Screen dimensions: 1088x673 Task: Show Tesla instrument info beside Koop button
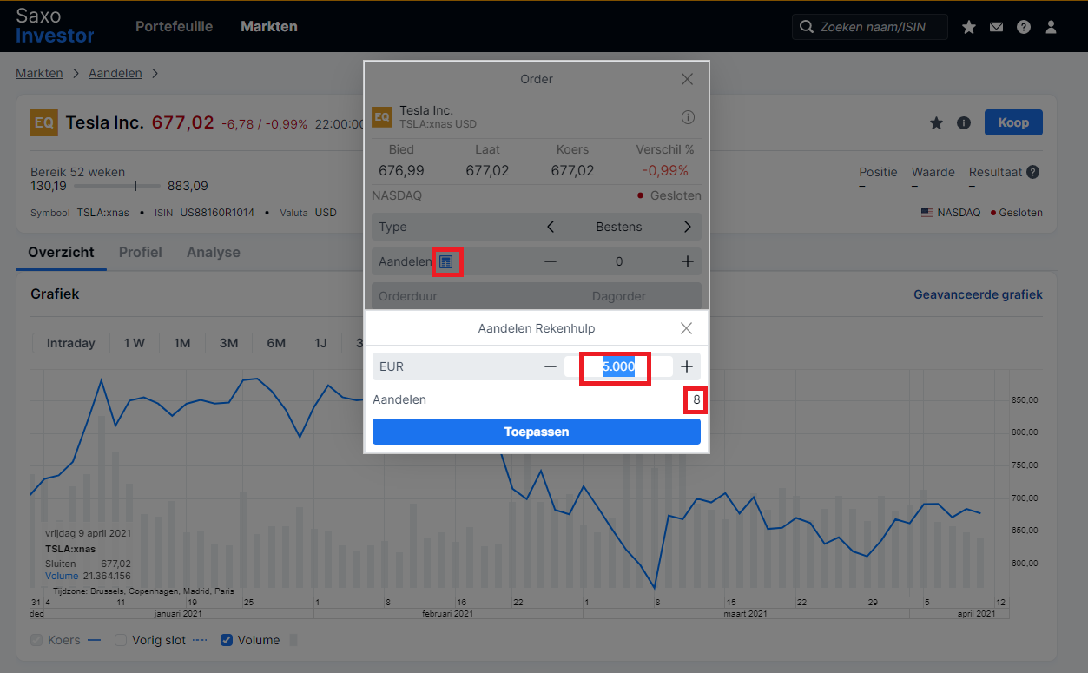[x=963, y=123]
